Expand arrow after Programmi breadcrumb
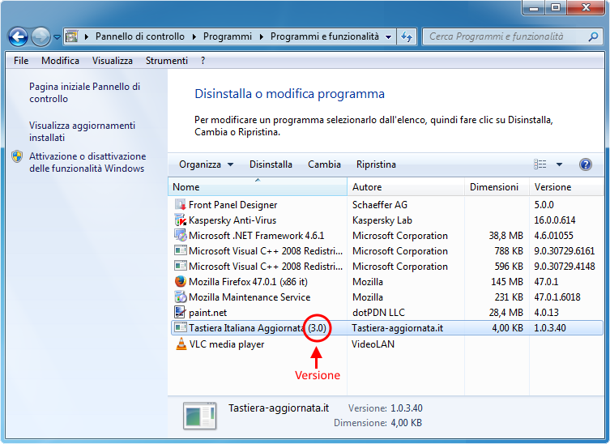 [261, 37]
